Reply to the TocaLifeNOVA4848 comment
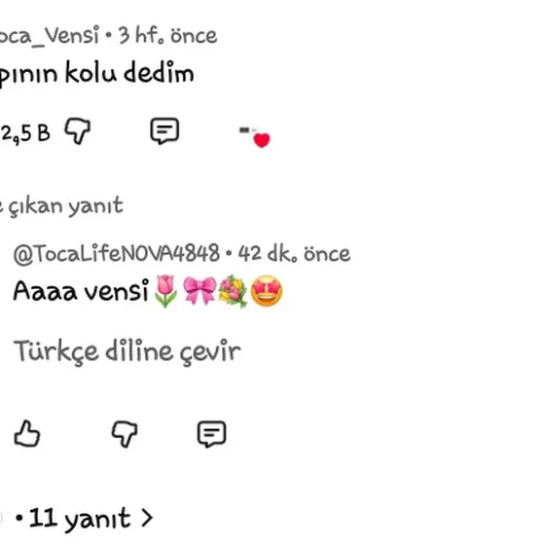545x545 pixels. pos(212,434)
